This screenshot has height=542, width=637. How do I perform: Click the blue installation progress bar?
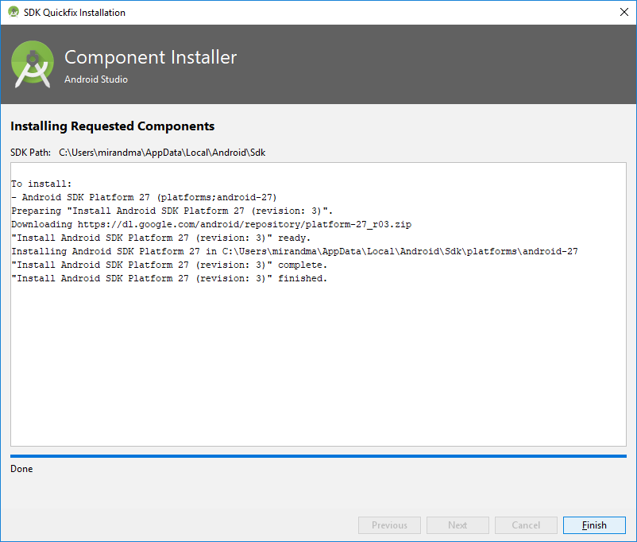[x=318, y=456]
